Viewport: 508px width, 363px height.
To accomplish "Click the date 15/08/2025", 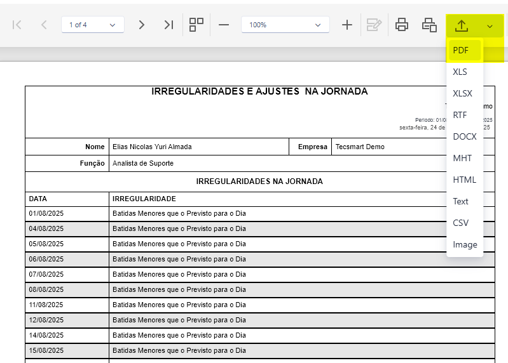I will 46,350.
